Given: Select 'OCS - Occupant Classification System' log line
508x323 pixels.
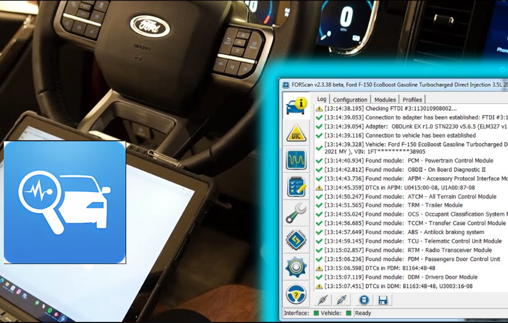Looking at the screenshot, I should click(x=416, y=214).
